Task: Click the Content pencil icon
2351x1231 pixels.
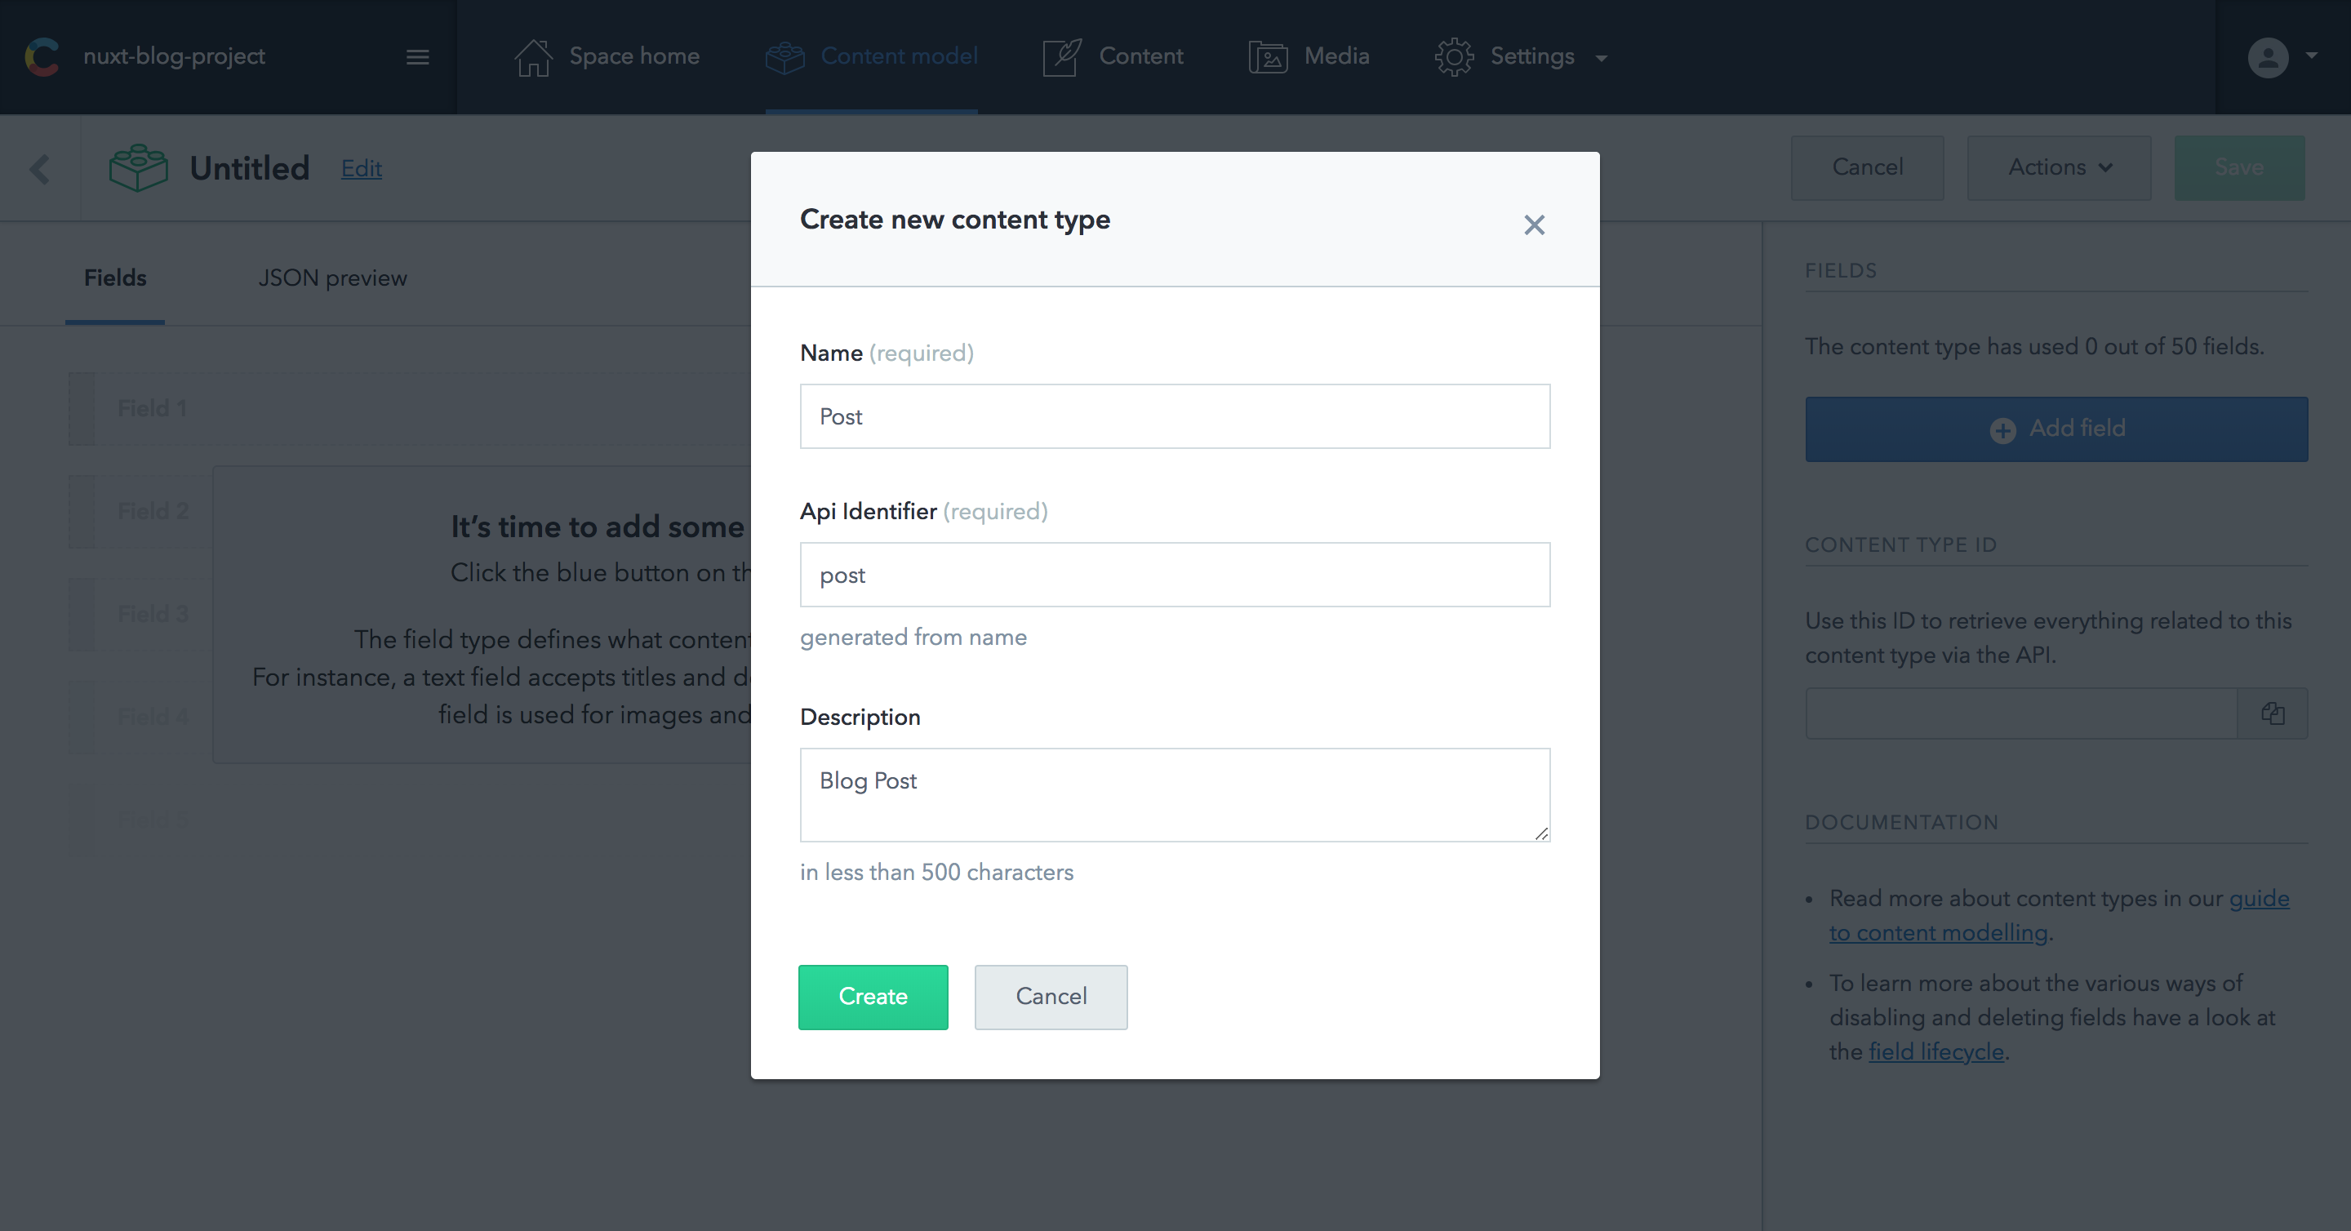Action: 1060,56
